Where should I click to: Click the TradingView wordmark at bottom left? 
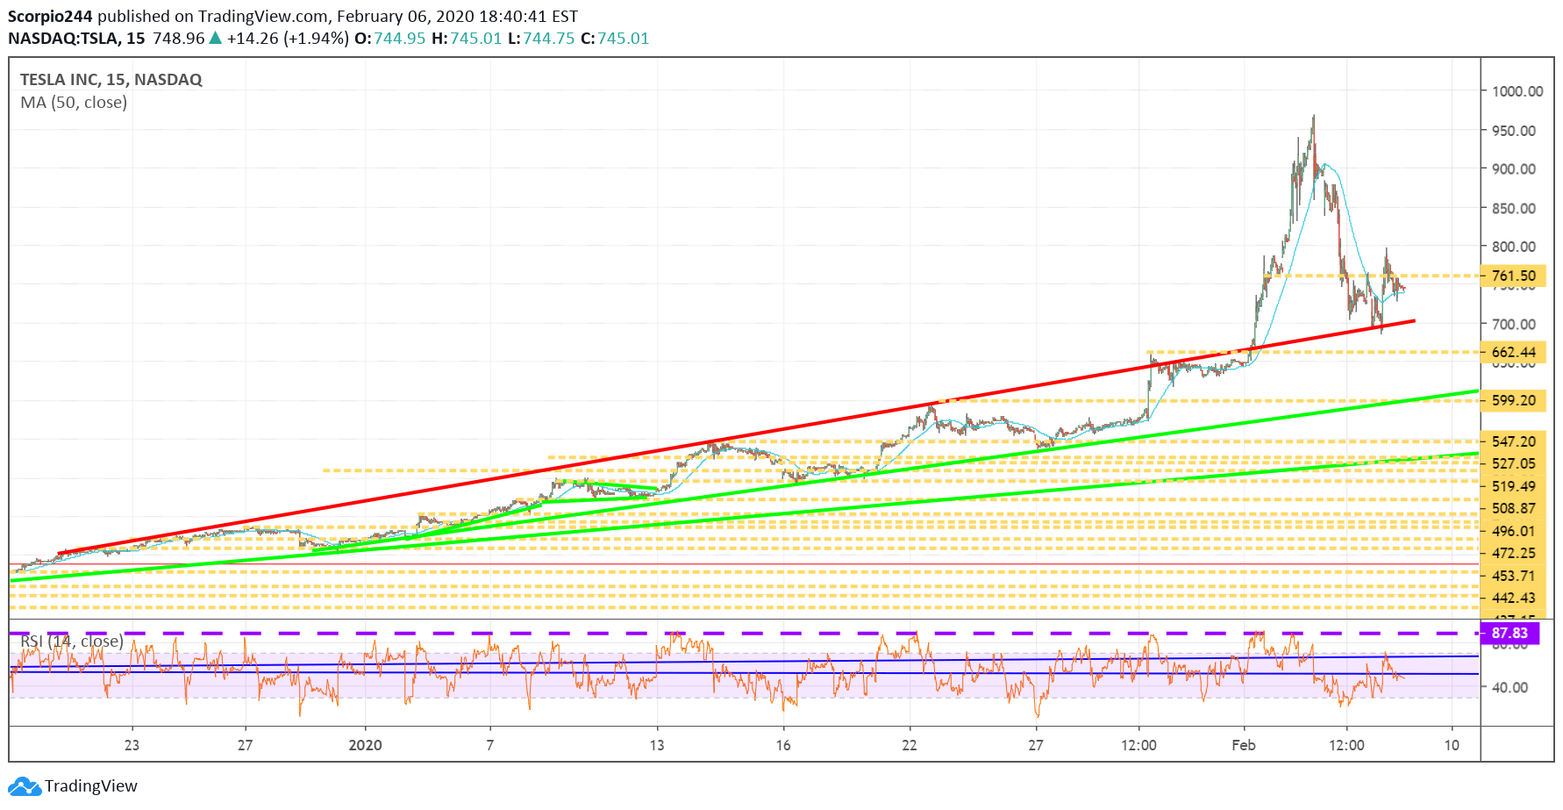point(91,786)
